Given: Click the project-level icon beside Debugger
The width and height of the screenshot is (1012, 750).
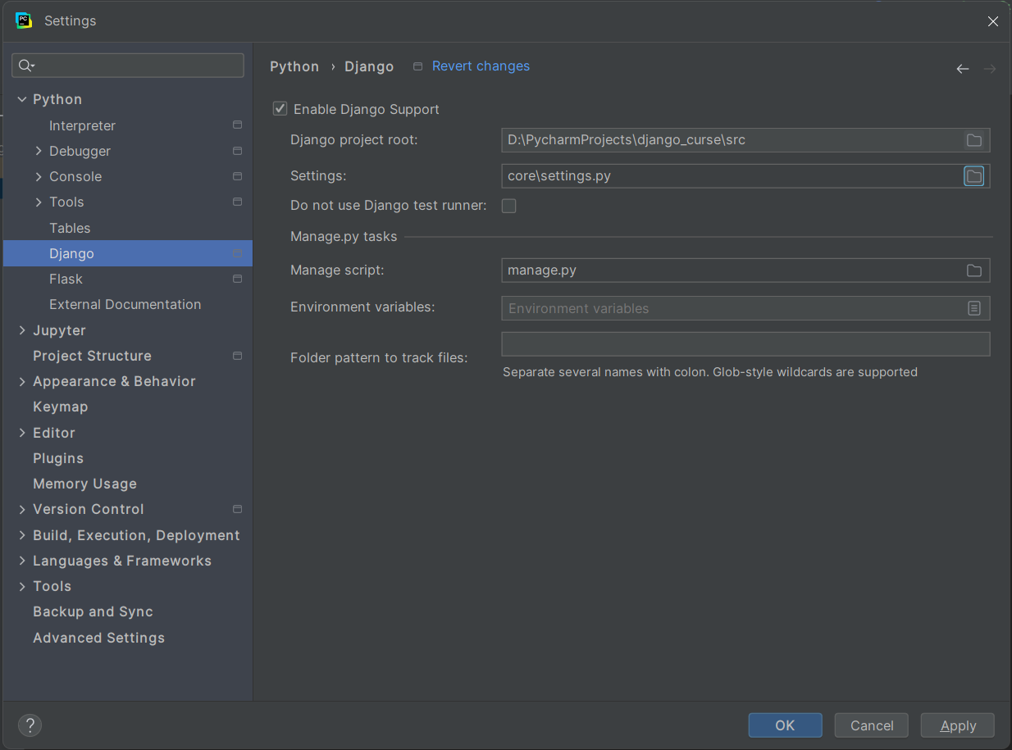Looking at the screenshot, I should click(x=237, y=151).
